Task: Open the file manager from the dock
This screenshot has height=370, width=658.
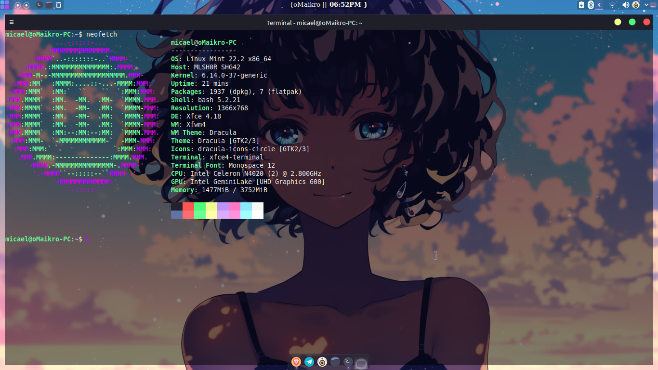Action: [335, 362]
